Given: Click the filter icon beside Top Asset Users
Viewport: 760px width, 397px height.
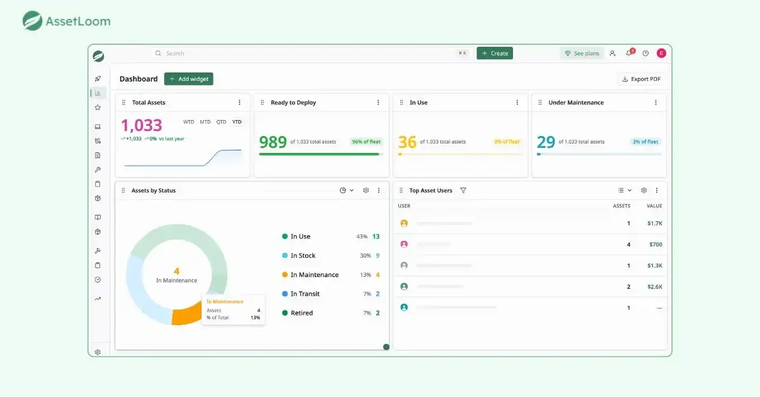Looking at the screenshot, I should (x=463, y=190).
